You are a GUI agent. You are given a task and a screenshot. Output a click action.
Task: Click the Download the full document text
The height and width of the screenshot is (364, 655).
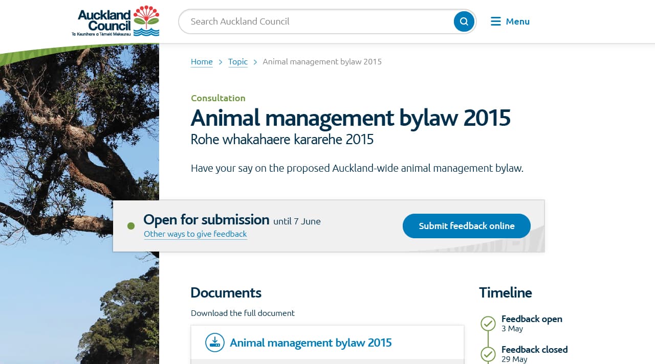243,313
